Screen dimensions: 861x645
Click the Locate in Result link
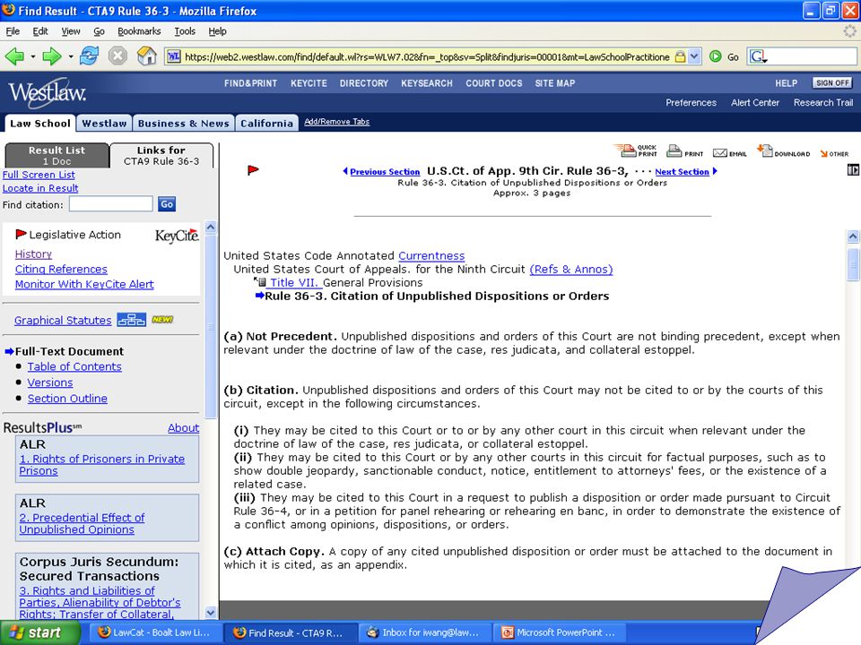coord(40,188)
